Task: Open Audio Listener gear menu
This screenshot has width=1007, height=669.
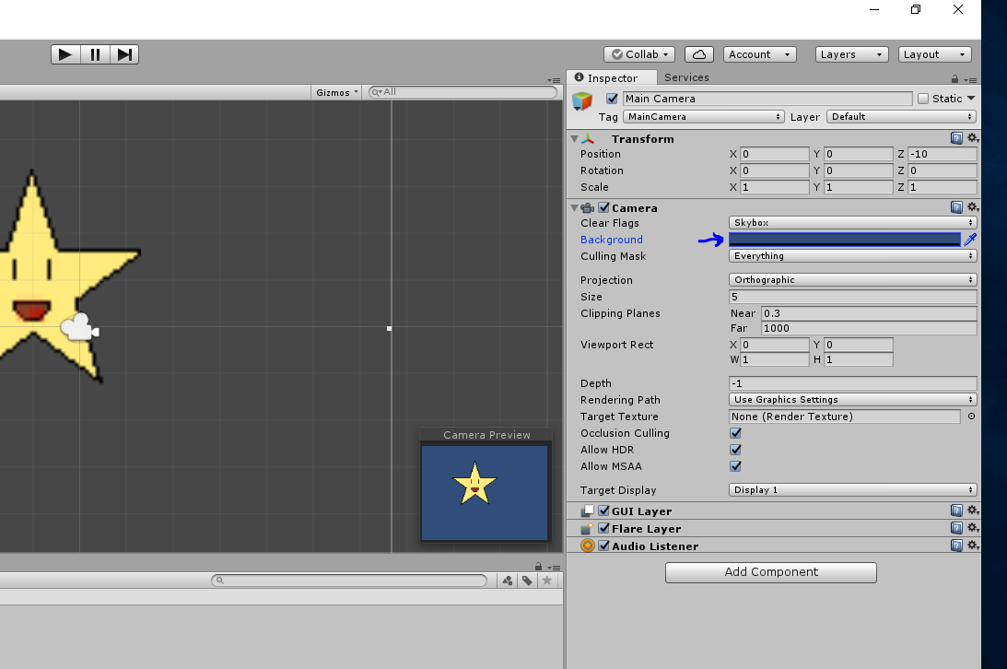Action: [x=973, y=546]
